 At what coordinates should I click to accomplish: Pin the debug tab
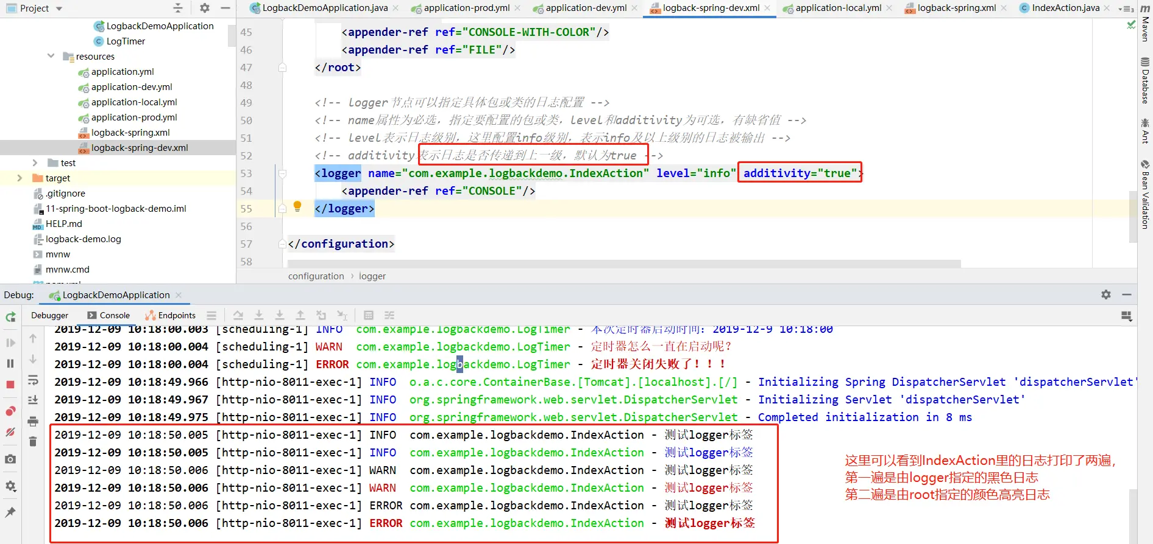tap(10, 512)
